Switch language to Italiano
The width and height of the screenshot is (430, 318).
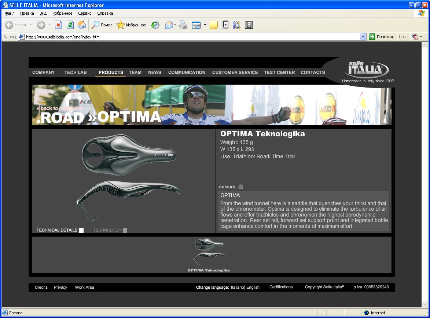click(x=237, y=287)
